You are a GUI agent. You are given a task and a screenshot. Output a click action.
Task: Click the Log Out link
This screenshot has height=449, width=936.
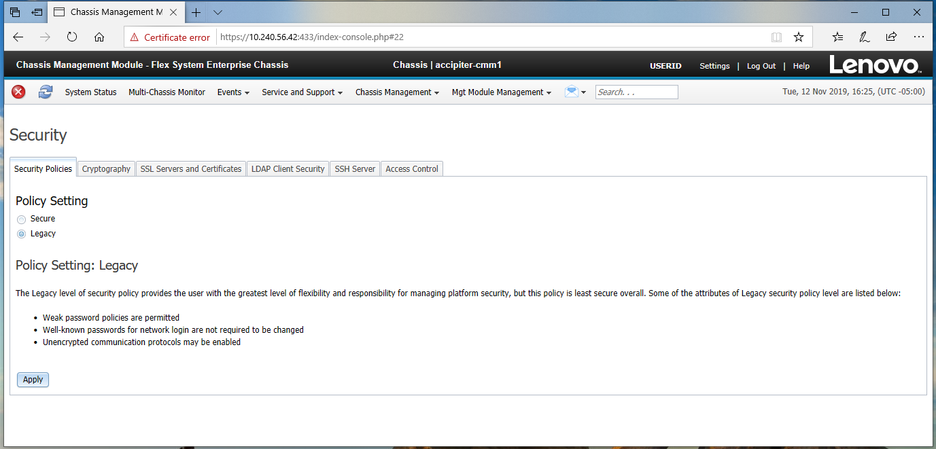pyautogui.click(x=761, y=66)
